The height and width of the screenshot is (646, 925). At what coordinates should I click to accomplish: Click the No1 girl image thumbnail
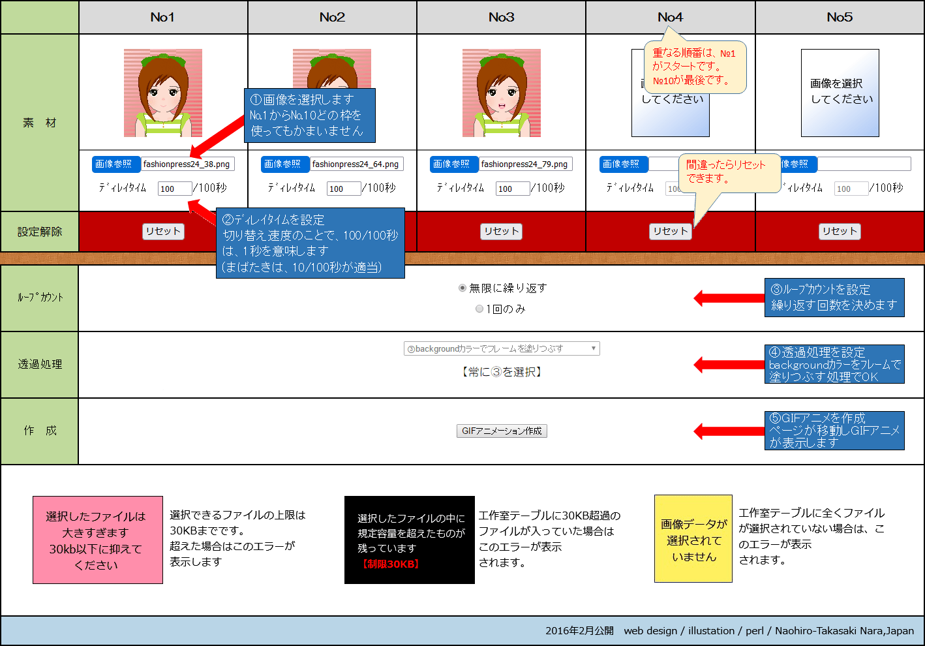[162, 93]
